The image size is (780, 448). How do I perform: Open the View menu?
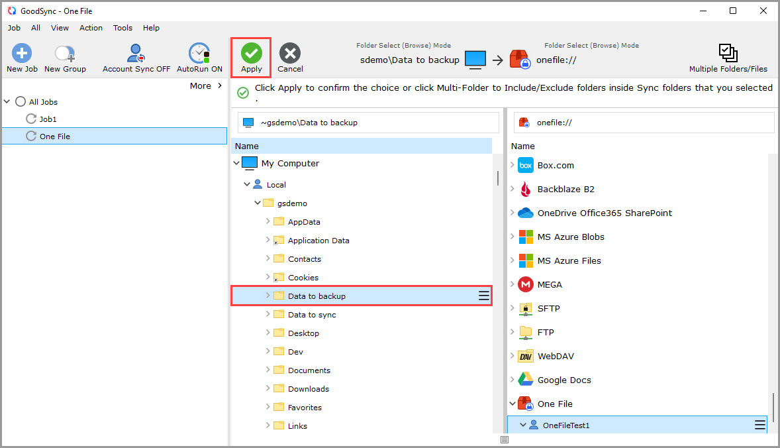click(60, 28)
